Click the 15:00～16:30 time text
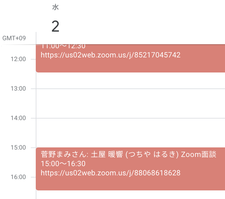This screenshot has height=199, width=225. (63, 164)
